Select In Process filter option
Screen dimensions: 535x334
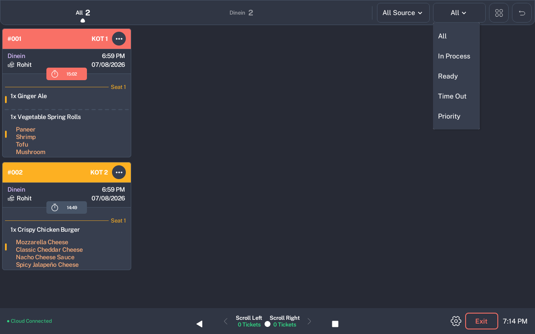[456, 56]
